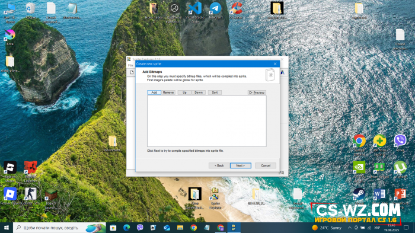Open Telegram desktop shortcut
Screen dimensions: 415x233
click(215, 11)
